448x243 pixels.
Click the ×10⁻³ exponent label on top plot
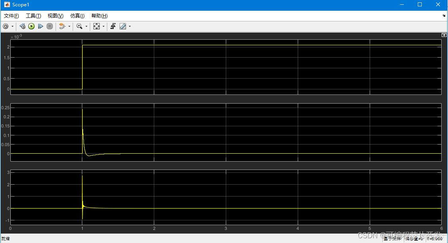point(16,37)
